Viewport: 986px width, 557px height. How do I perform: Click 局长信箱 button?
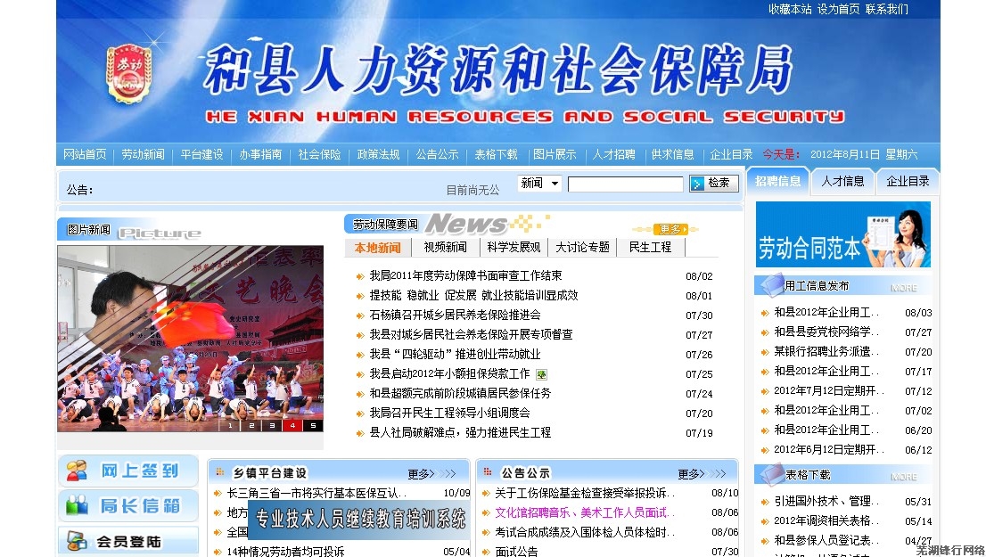[128, 505]
